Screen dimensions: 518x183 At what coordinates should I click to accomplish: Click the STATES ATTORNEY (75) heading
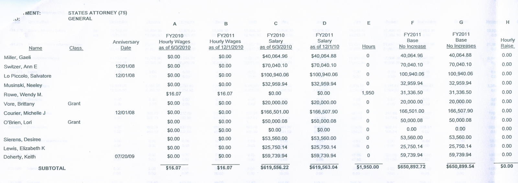(x=97, y=13)
